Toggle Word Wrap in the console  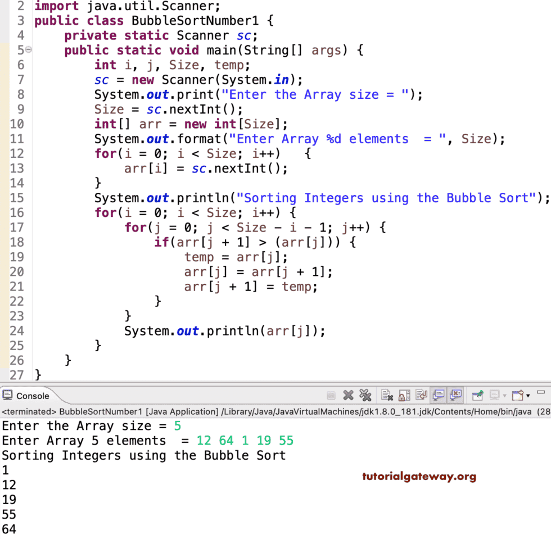click(x=421, y=395)
